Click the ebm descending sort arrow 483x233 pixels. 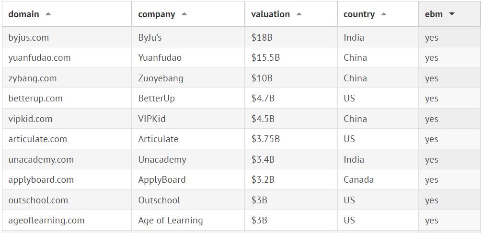tap(451, 14)
